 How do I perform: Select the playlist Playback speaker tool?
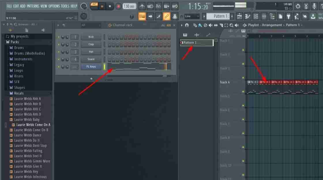tap(237, 25)
